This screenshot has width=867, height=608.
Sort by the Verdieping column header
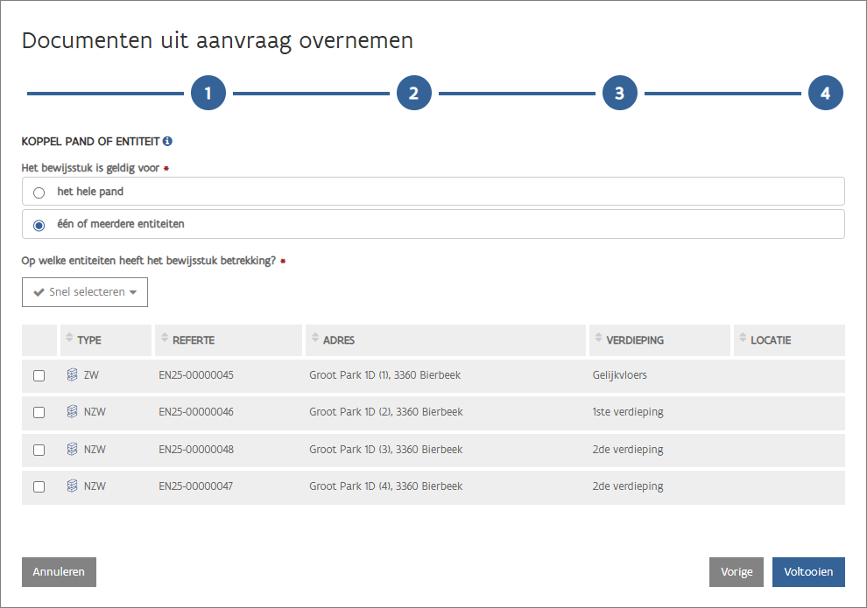630,340
